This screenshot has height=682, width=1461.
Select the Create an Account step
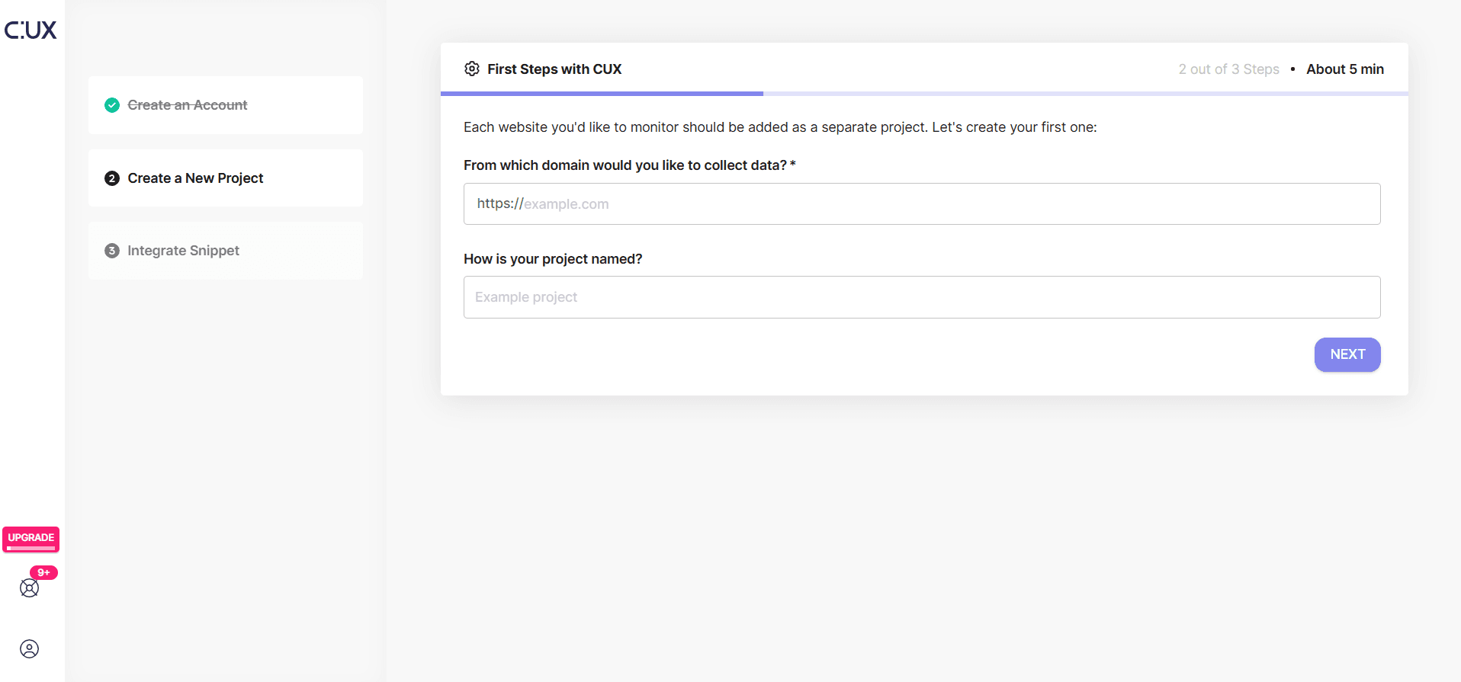point(226,105)
